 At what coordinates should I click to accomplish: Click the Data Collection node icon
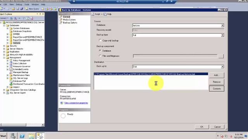tap(11, 63)
